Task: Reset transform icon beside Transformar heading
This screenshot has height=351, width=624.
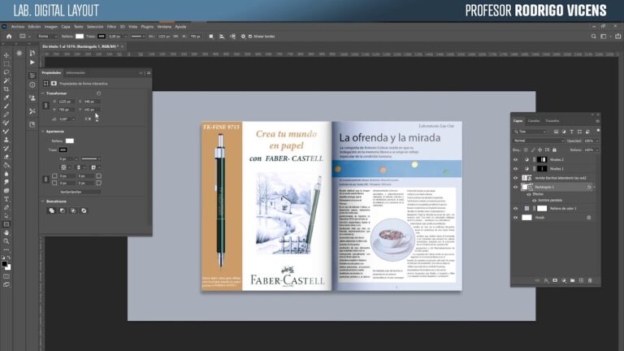Action: click(98, 93)
